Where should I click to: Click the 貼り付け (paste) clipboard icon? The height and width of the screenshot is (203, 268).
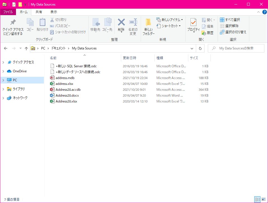pos(43,22)
